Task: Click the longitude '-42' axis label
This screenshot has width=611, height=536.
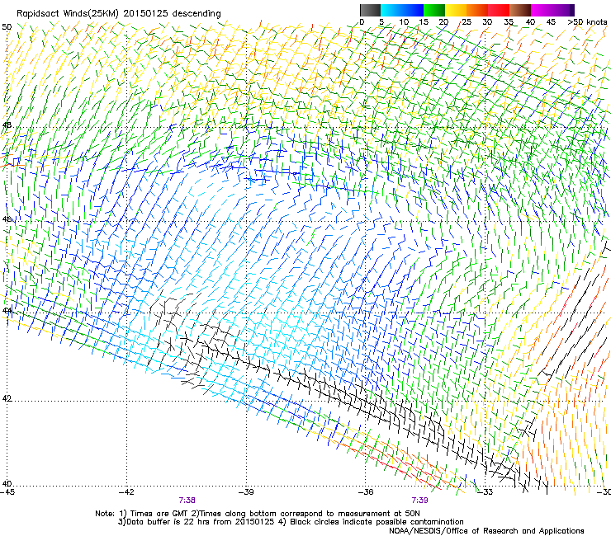Action: 127,492
